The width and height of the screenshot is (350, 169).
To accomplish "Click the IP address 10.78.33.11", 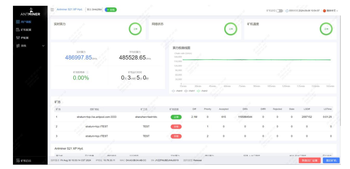I will tap(109, 160).
